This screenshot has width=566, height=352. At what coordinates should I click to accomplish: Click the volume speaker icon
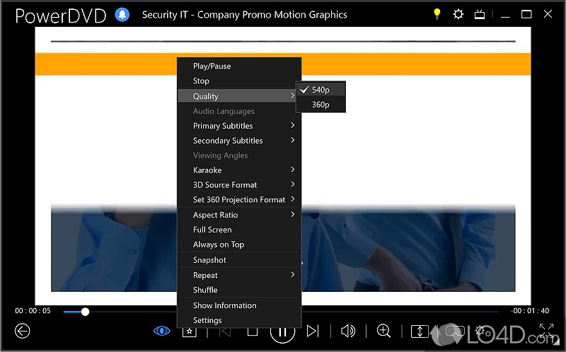(x=348, y=331)
